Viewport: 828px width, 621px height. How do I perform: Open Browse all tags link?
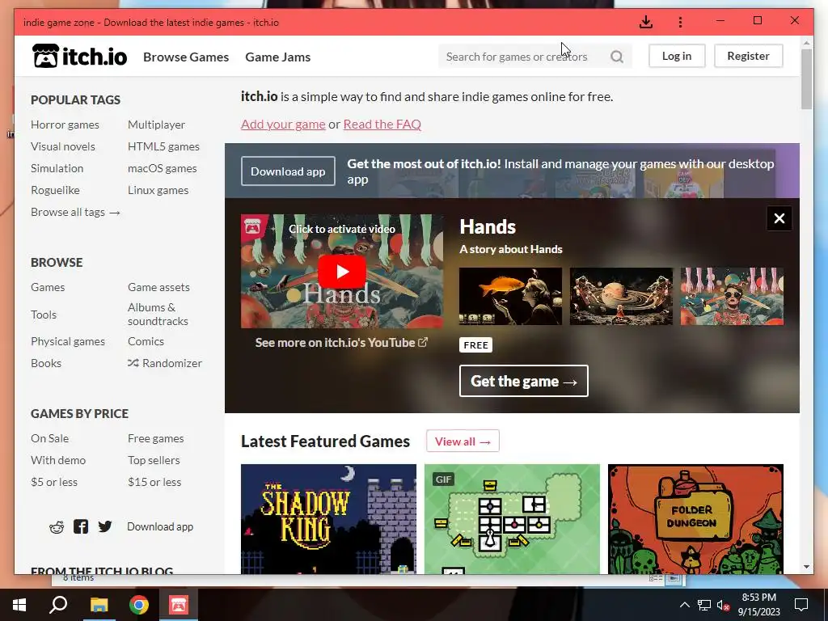[75, 213]
